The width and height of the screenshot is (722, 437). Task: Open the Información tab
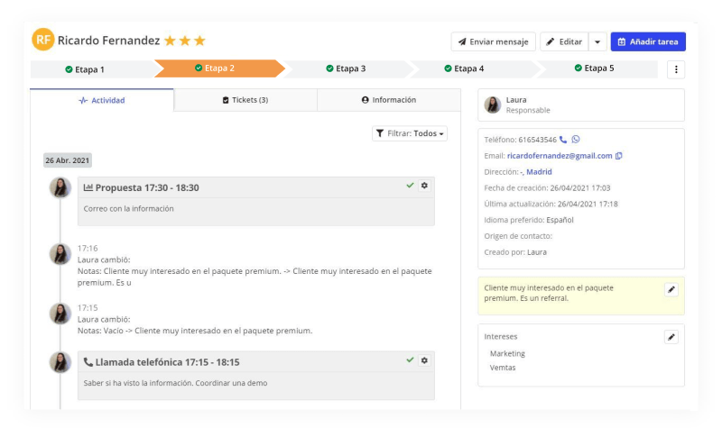[x=389, y=100]
